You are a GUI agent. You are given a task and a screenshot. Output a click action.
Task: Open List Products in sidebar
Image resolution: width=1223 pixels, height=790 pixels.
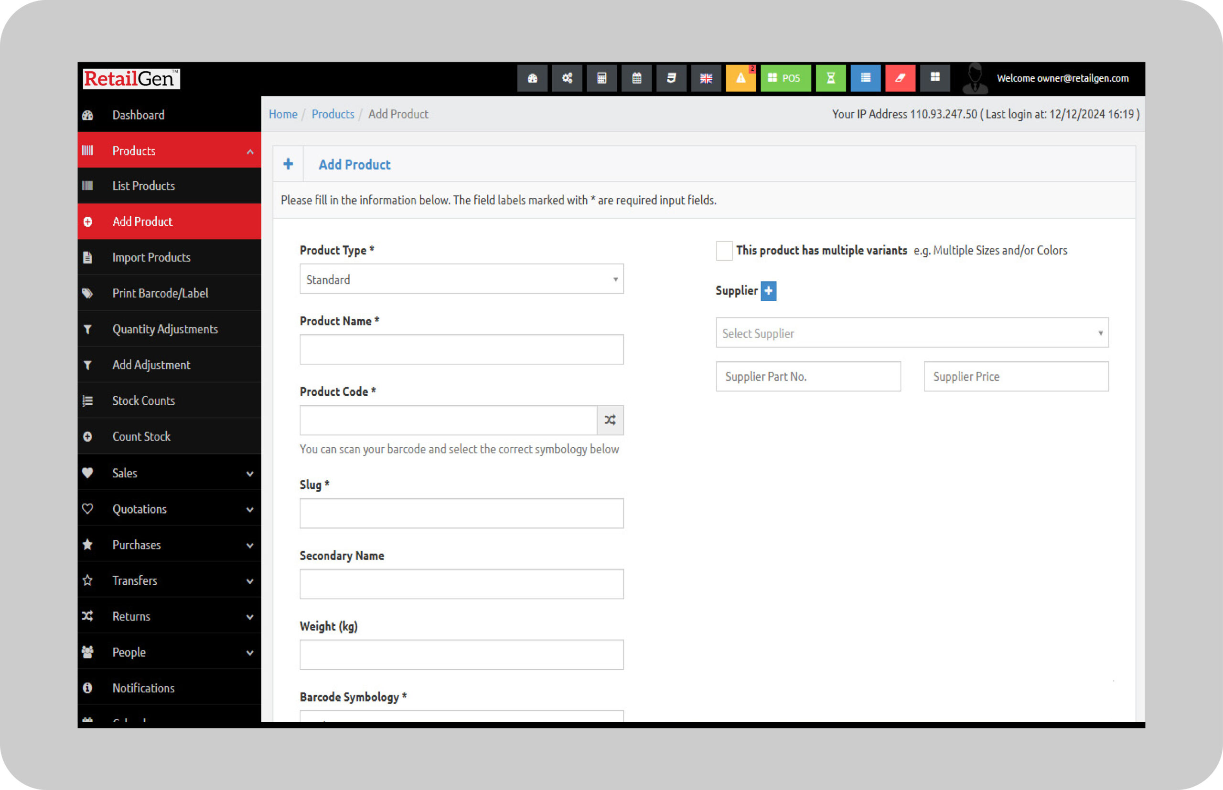point(144,186)
